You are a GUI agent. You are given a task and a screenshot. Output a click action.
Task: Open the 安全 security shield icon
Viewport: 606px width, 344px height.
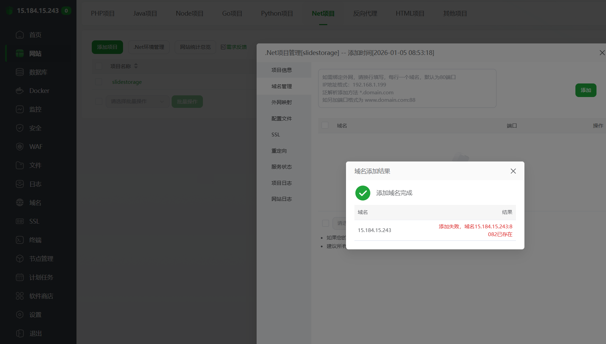click(x=20, y=128)
